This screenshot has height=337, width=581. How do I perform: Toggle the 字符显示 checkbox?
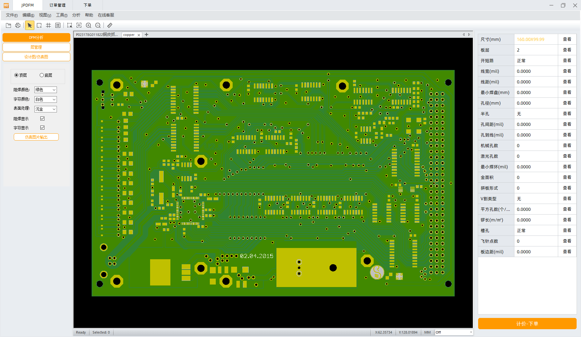[43, 128]
